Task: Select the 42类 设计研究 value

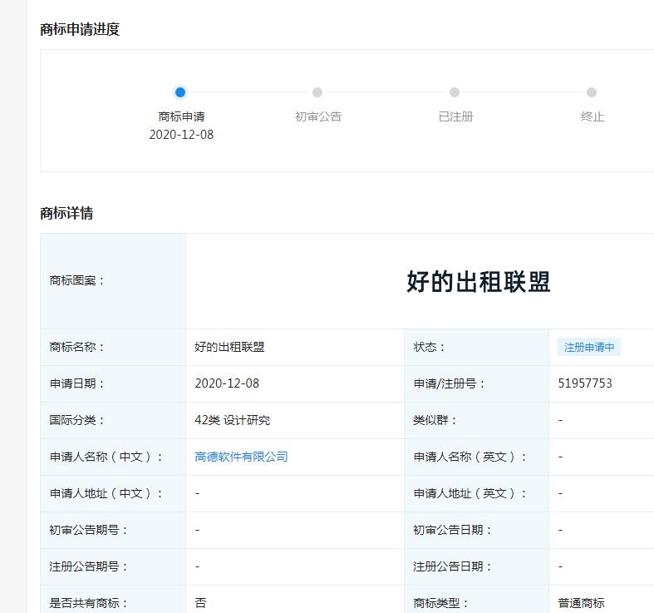Action: [233, 420]
